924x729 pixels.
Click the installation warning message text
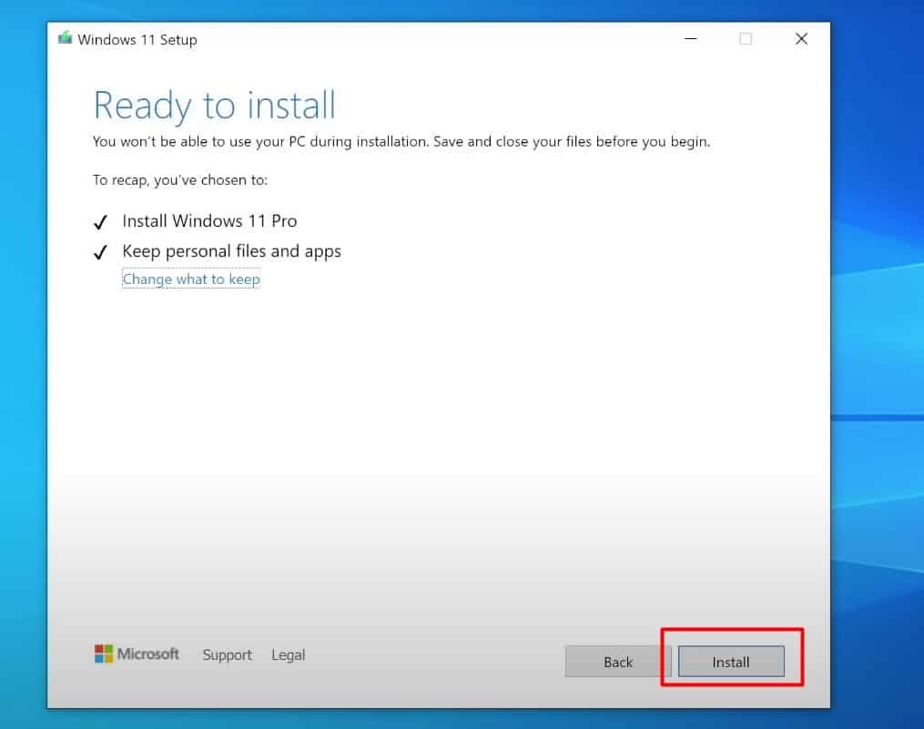coord(401,141)
